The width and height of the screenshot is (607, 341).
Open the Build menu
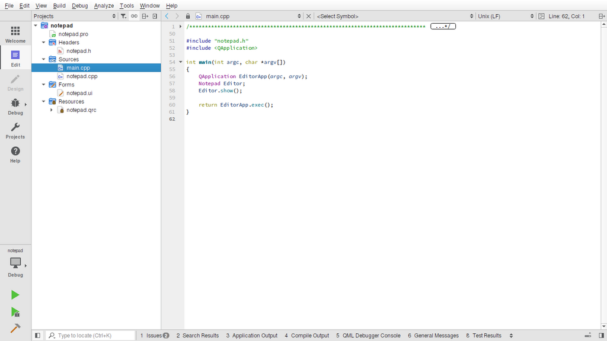tap(59, 6)
